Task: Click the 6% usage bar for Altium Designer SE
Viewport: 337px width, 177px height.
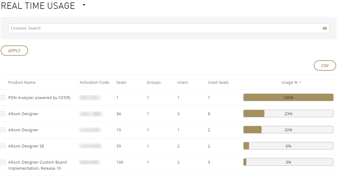Action: tap(288, 146)
